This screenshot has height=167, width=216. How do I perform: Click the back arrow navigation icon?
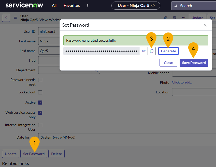pos(6,18)
